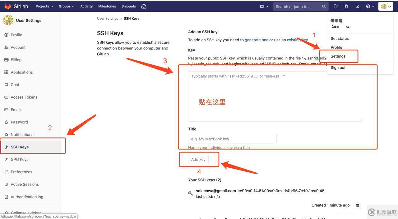Screen dimensions: 398x219
Task: Select Set status in user menu
Action: (x=340, y=39)
